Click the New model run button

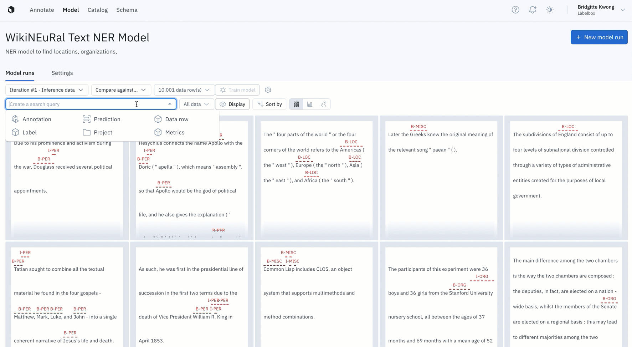[599, 37]
